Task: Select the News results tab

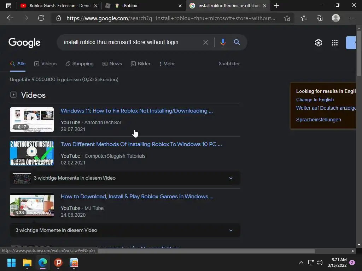Action: [112, 64]
